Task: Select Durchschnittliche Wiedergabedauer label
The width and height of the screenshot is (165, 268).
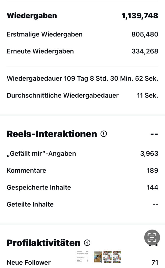Action: click(x=63, y=95)
